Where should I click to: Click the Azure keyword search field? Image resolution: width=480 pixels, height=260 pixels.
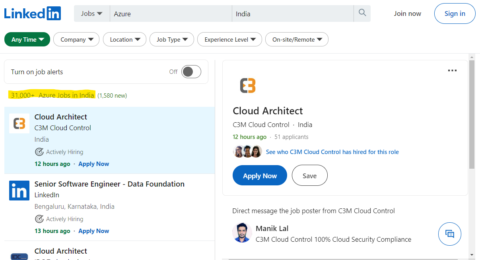pos(171,13)
